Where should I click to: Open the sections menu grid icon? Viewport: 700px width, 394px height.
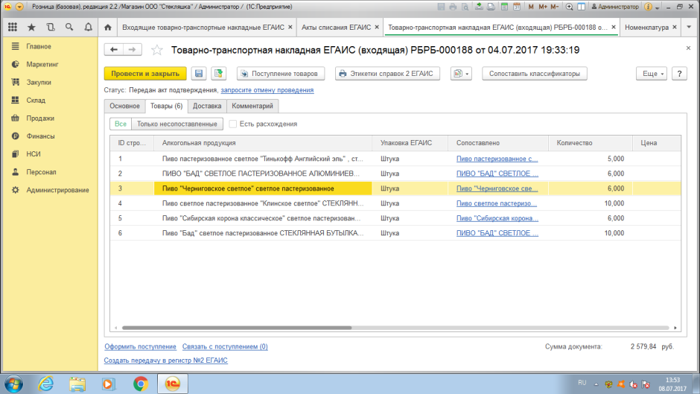13,28
